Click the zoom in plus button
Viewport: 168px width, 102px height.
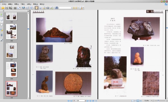coord(167,101)
